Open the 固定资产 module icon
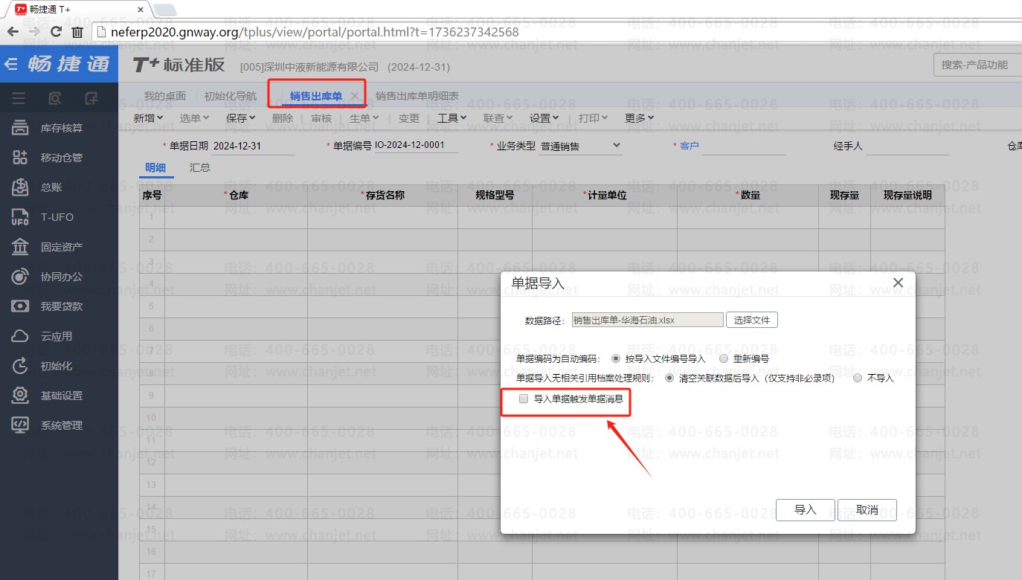 pos(20,247)
